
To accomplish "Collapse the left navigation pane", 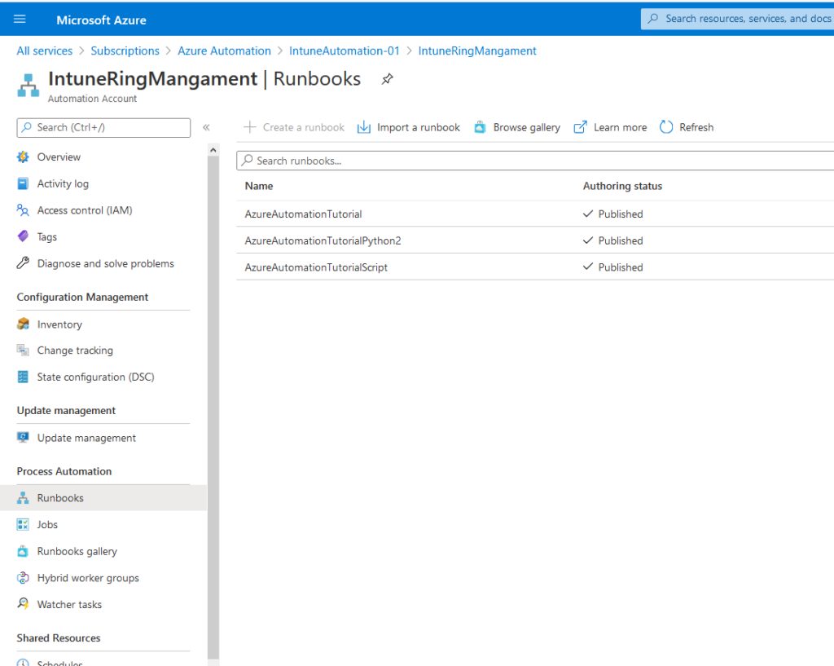I will pyautogui.click(x=206, y=127).
